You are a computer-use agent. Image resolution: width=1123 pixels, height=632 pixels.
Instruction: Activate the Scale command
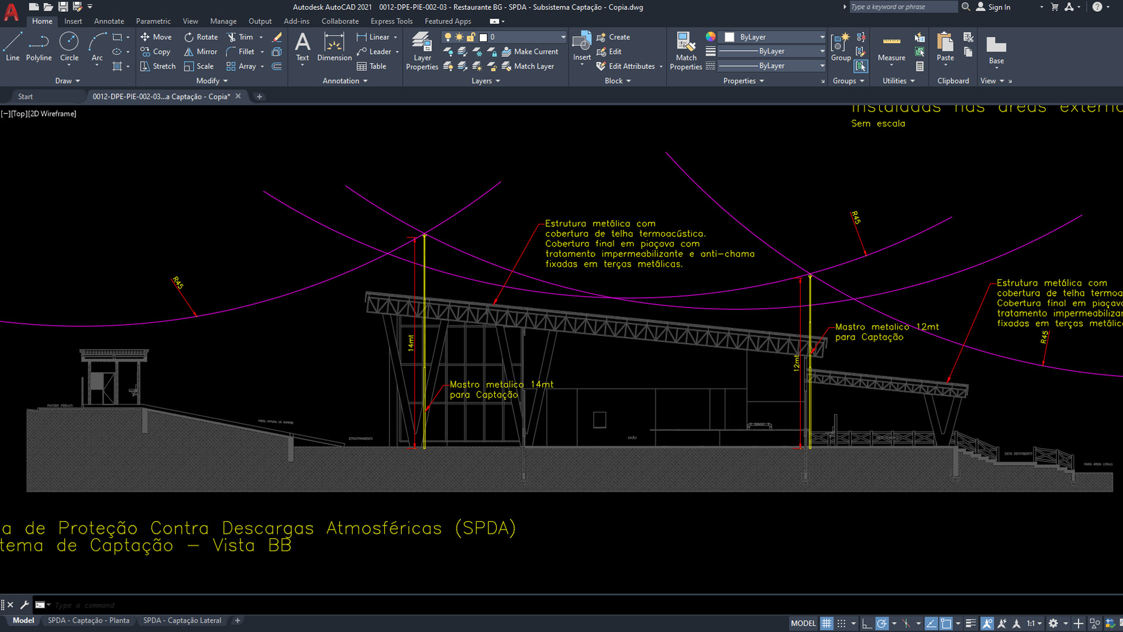point(199,66)
